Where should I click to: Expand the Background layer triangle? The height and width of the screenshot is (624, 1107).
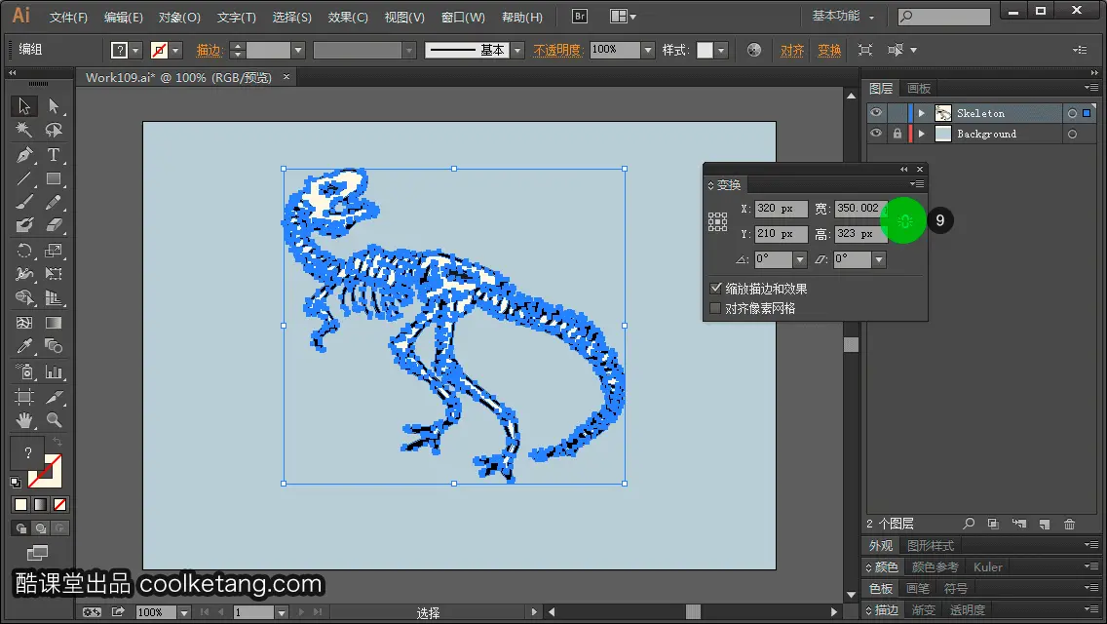[x=921, y=134]
